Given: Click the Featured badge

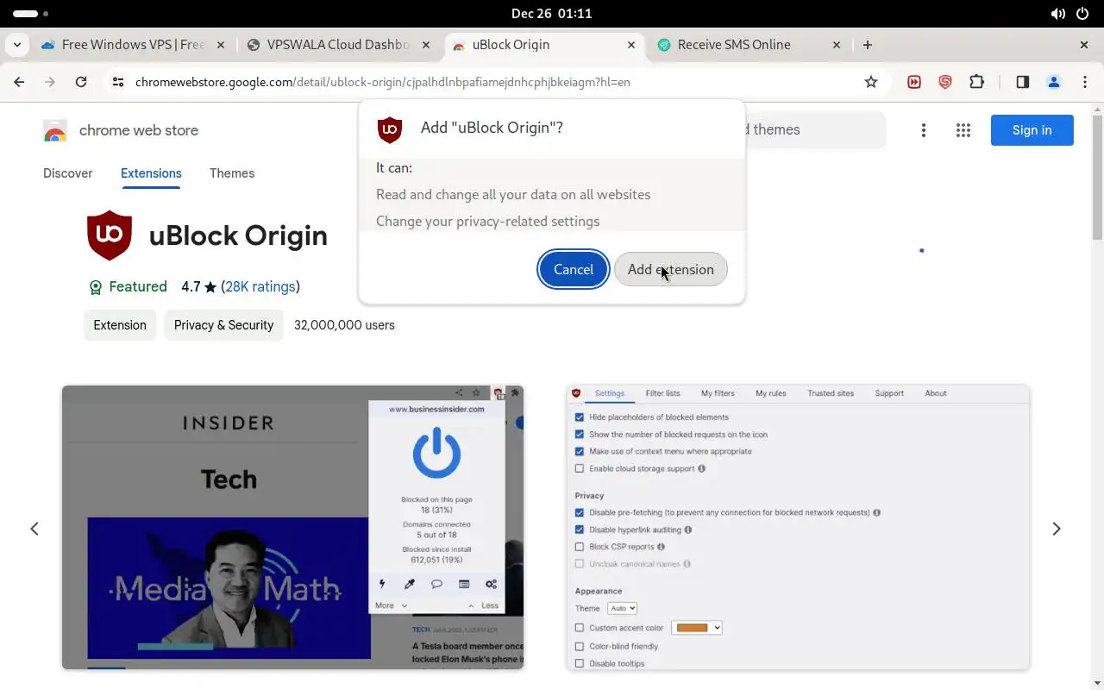Looking at the screenshot, I should [128, 286].
